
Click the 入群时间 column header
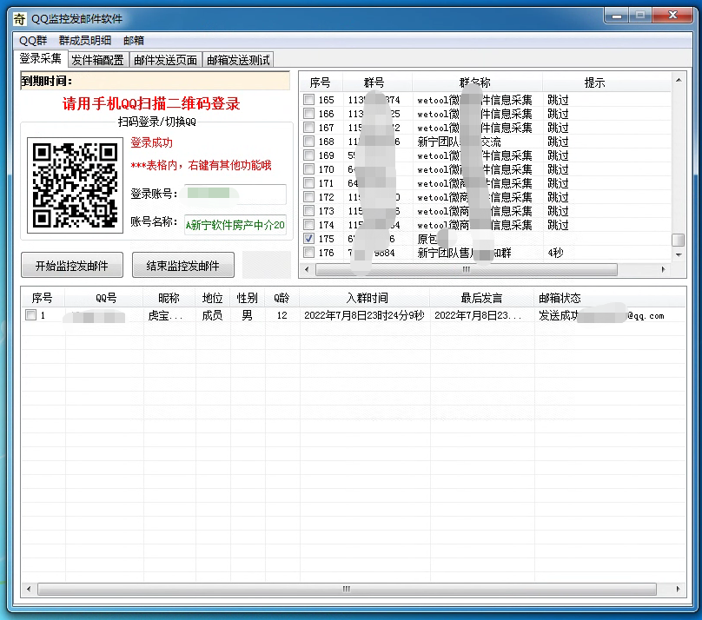point(365,298)
